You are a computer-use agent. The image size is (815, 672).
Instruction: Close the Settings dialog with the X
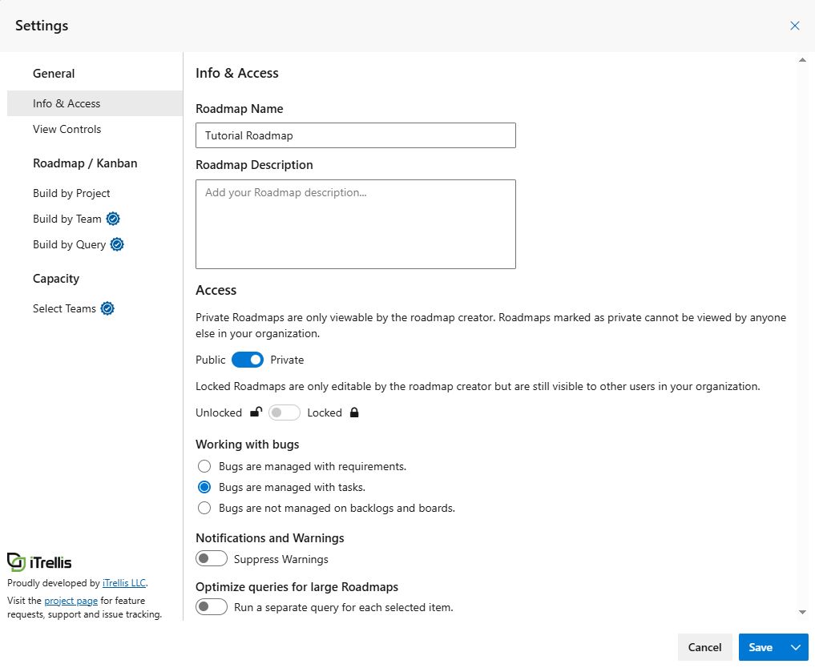[794, 25]
